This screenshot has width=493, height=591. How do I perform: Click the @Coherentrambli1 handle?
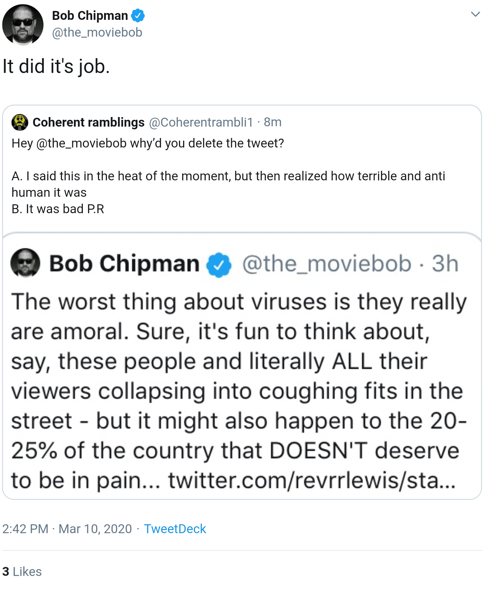201,122
